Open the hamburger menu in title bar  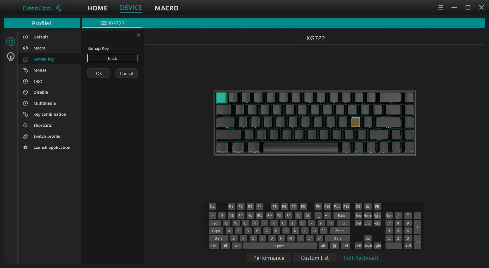pyautogui.click(x=441, y=7)
